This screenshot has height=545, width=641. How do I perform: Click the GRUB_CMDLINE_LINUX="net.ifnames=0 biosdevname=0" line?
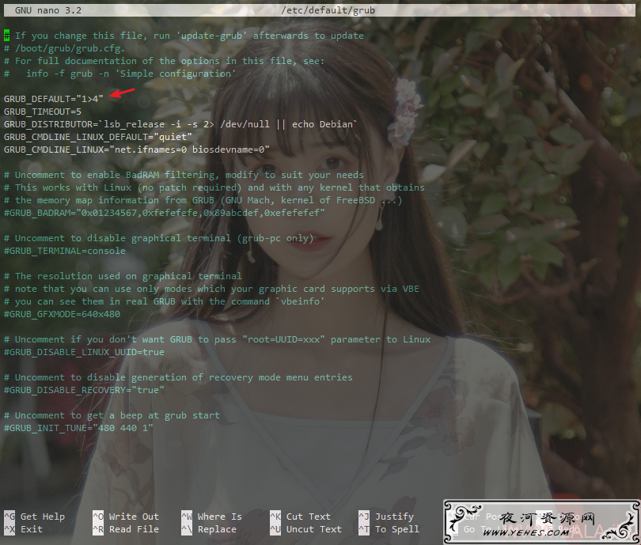tap(137, 149)
